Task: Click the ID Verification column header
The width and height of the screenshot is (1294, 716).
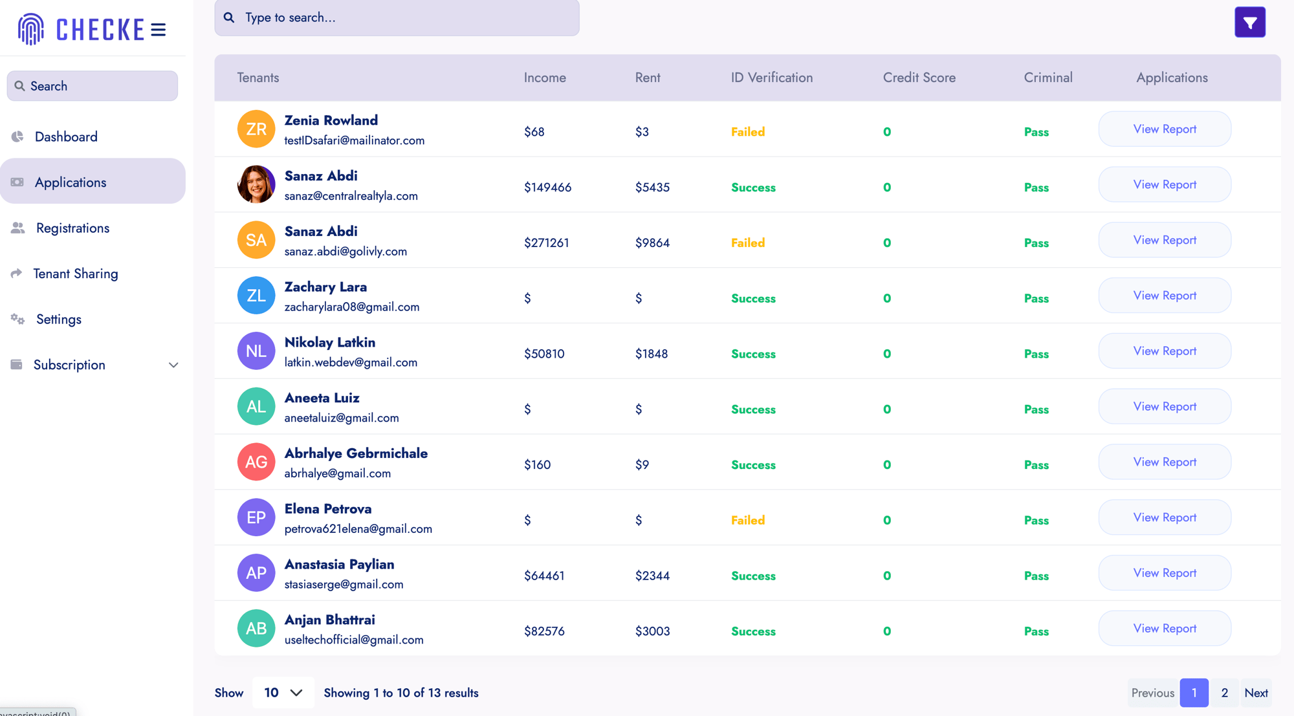Action: click(772, 78)
